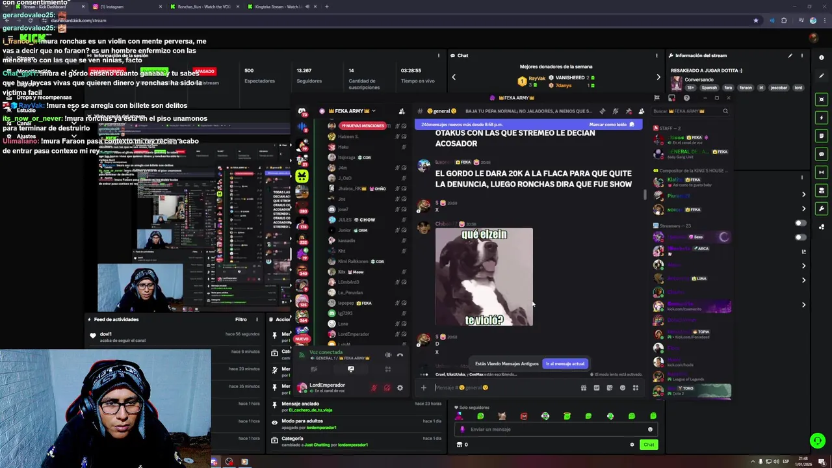Viewport: 832px width, 468px height.
Task: Toggle Discord microphone mute for LordEmperador
Action: pos(374,388)
